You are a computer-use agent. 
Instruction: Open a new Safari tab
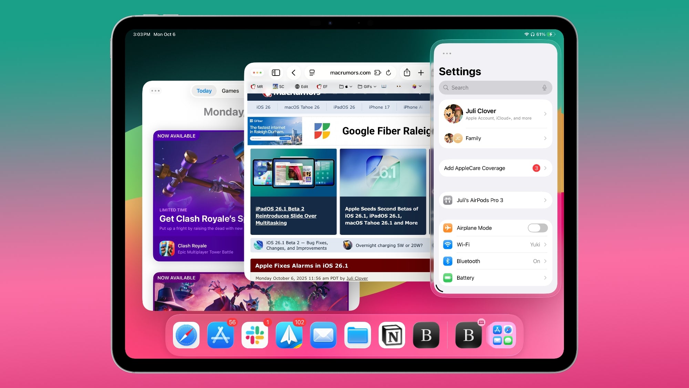421,73
